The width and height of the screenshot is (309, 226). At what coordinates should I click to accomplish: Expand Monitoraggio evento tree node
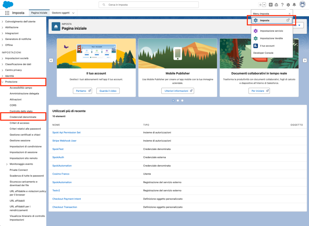7,164
